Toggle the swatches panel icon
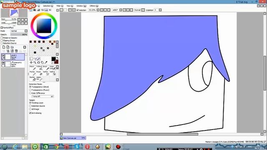The image size is (267, 150). coord(46,10)
